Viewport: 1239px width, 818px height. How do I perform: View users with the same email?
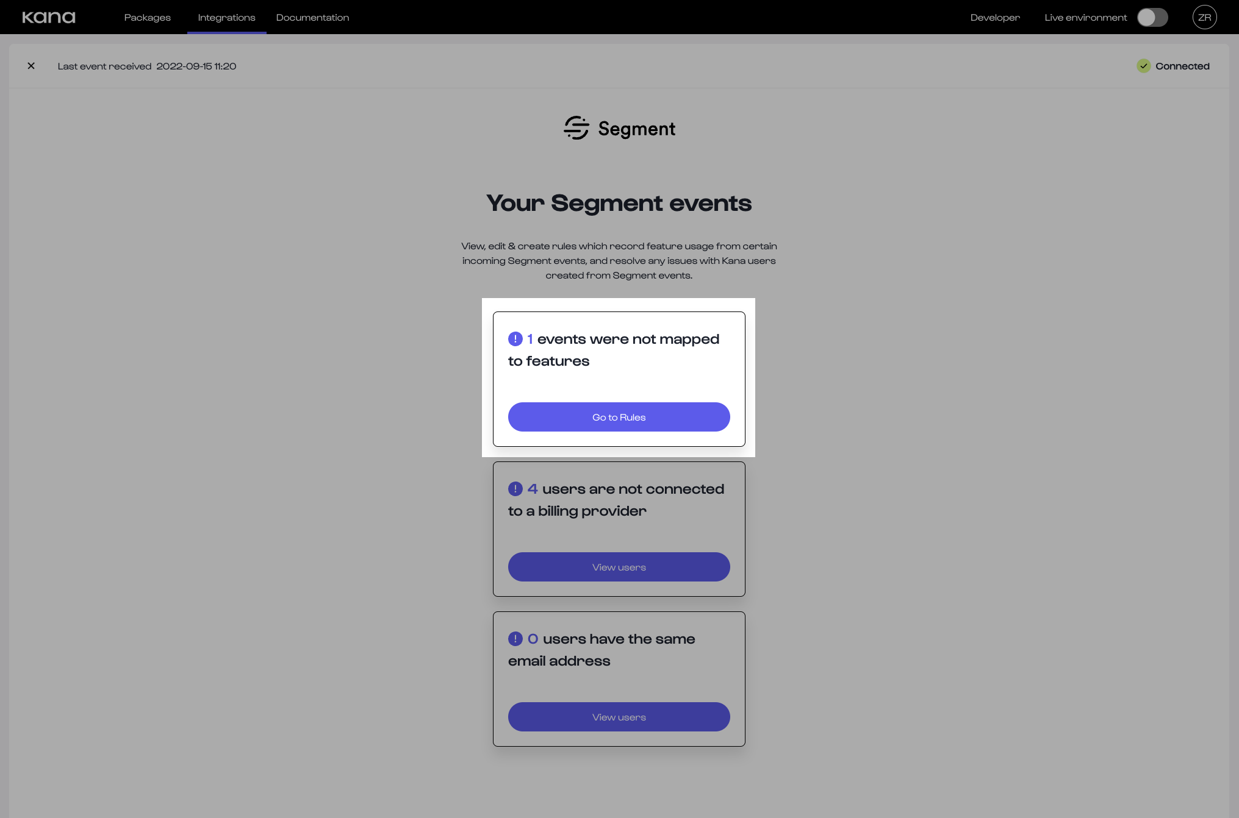[x=619, y=717]
